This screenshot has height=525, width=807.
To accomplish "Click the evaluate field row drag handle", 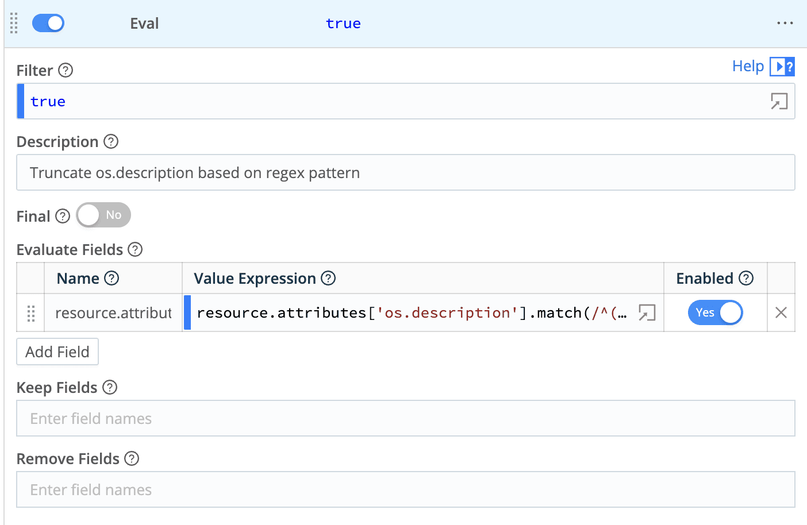I will click(31, 313).
